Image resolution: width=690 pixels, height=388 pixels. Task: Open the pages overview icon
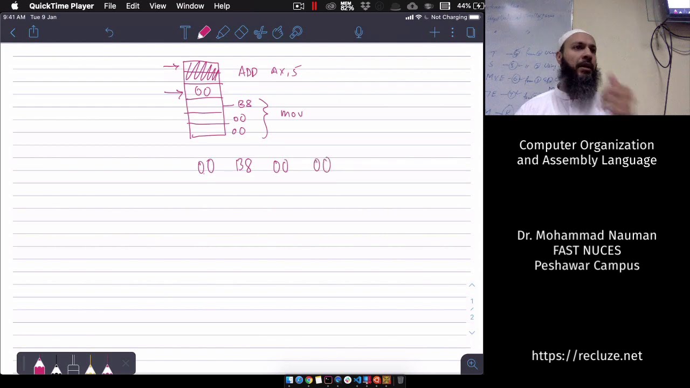tap(471, 33)
